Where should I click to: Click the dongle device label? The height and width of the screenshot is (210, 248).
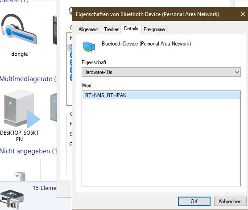tap(20, 54)
